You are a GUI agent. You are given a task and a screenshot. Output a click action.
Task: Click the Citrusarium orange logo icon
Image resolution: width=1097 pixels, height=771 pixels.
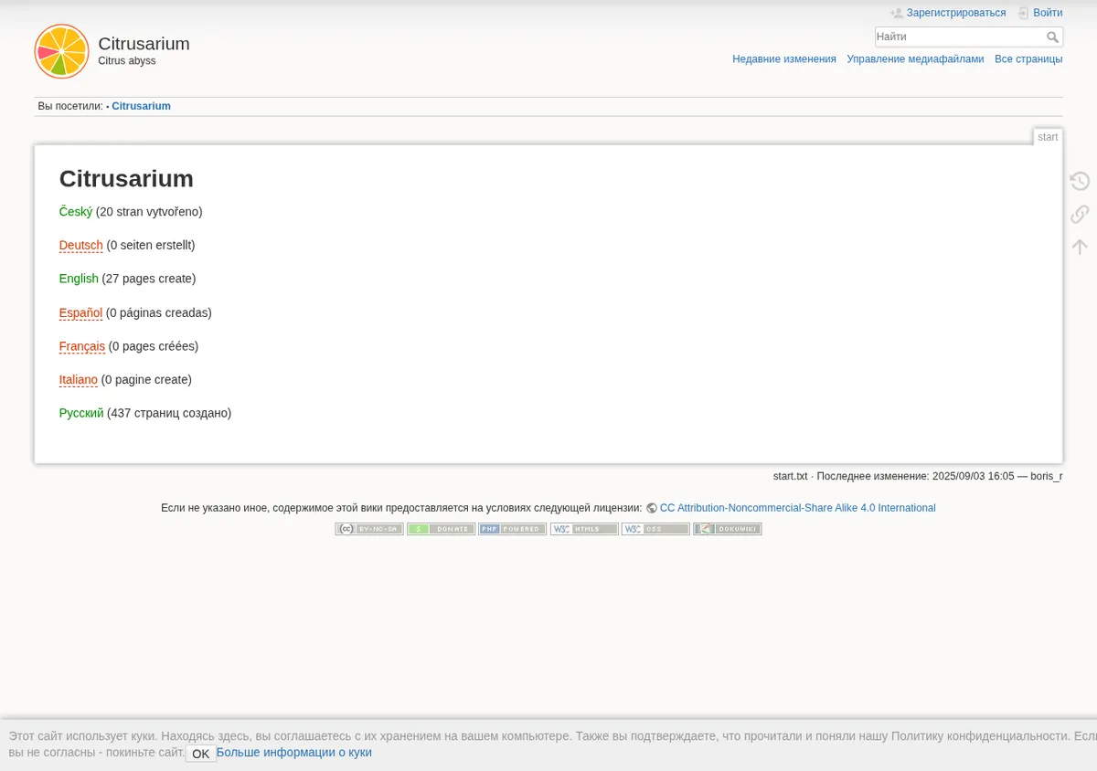click(x=61, y=51)
